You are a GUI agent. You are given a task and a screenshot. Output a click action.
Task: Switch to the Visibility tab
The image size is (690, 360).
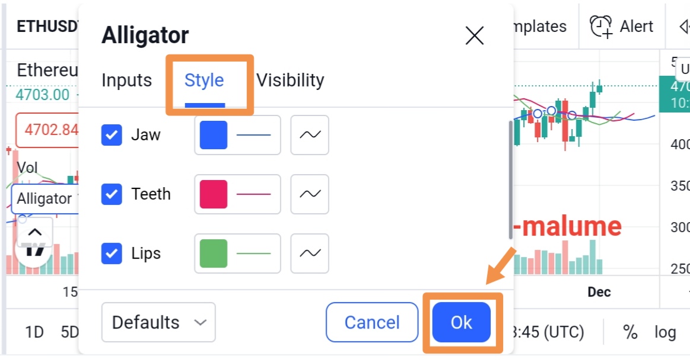pos(291,81)
